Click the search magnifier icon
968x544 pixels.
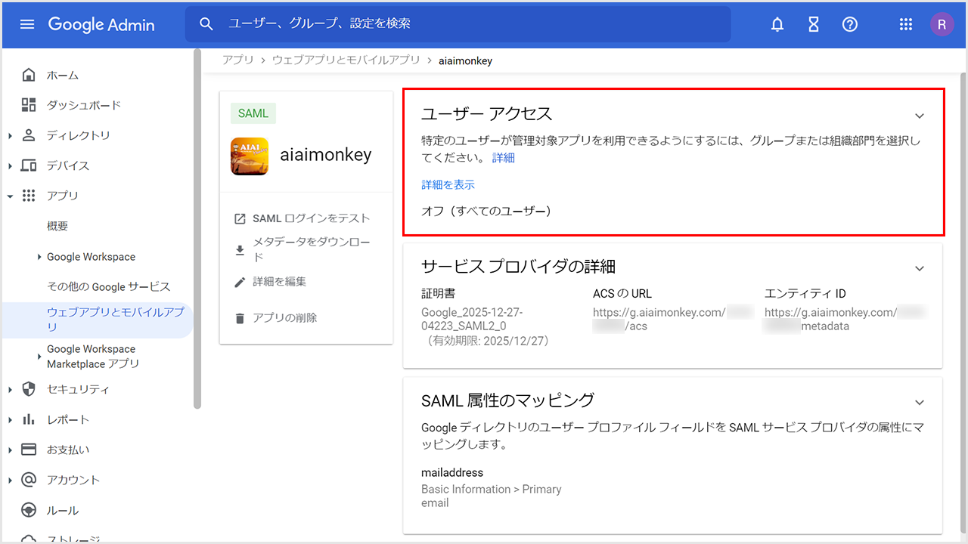point(206,24)
